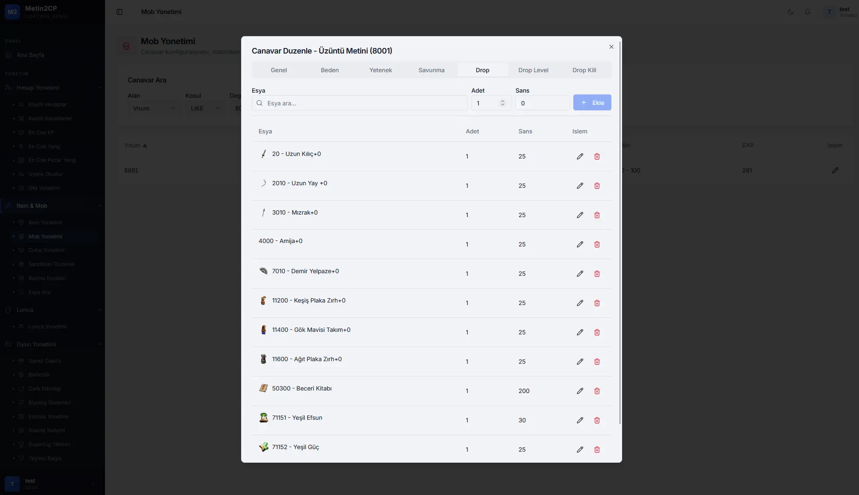This screenshot has width=859, height=495.
Task: Delete the Uzun Kılıç+0 drop row
Action: click(x=597, y=156)
